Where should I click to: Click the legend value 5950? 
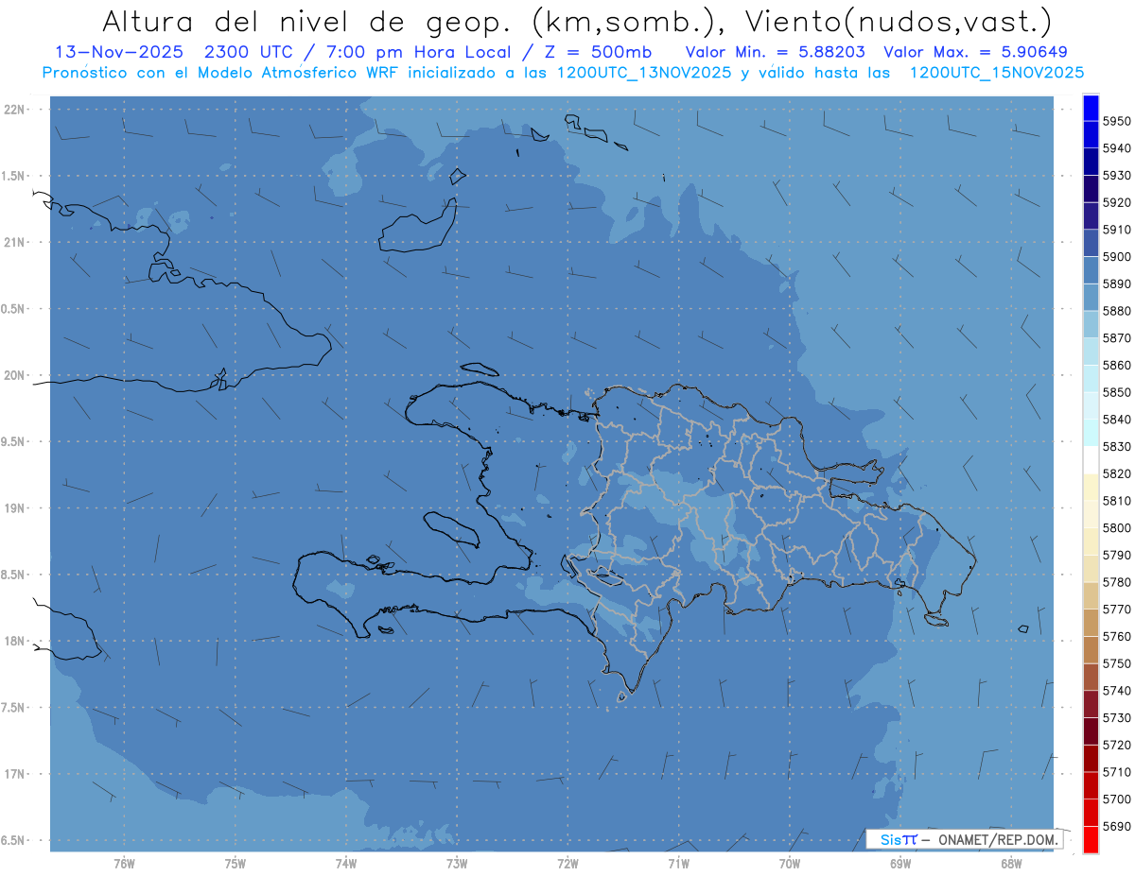point(1117,121)
